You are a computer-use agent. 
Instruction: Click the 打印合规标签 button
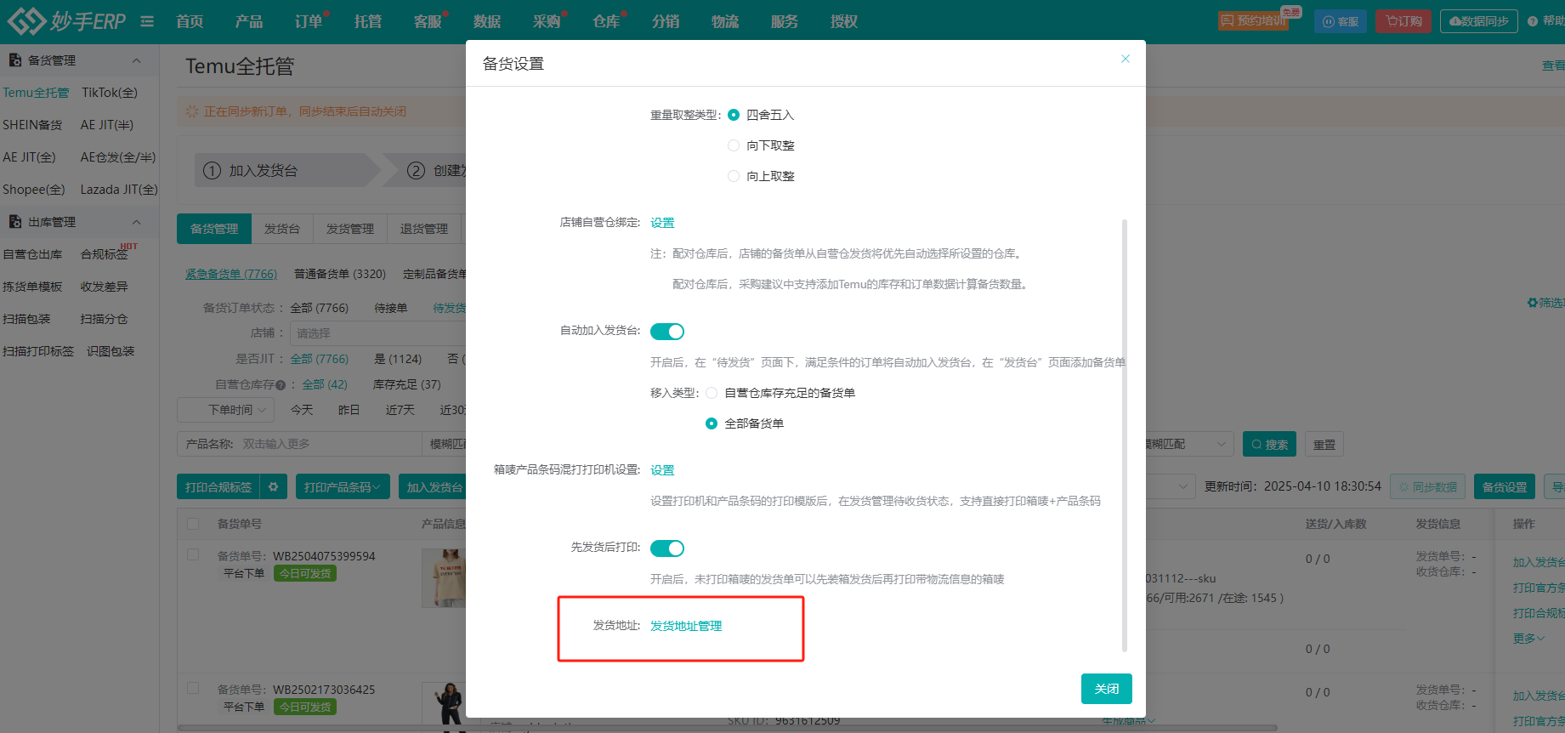218,487
